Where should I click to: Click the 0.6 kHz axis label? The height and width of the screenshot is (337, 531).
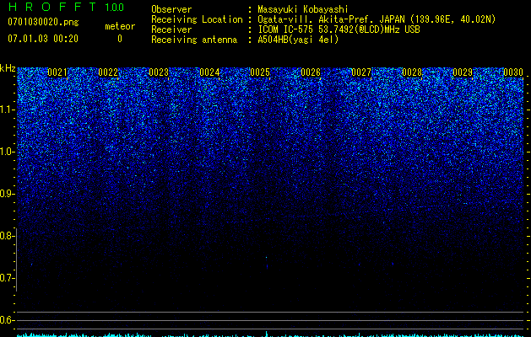7,320
